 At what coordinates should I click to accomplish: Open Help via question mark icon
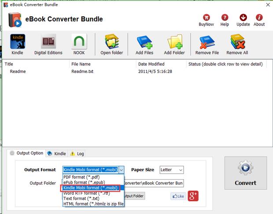[225, 18]
